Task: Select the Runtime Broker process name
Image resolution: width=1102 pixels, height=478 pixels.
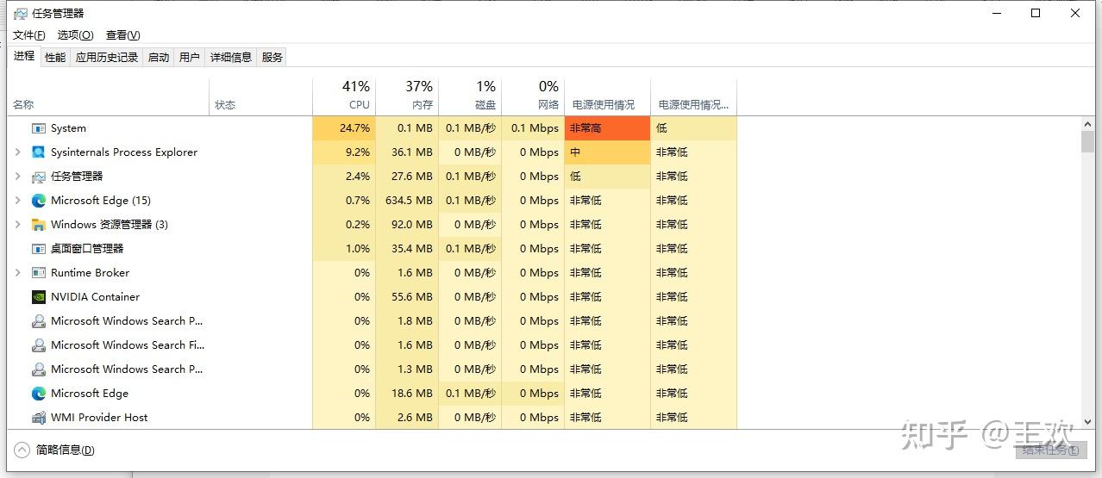Action: 90,273
